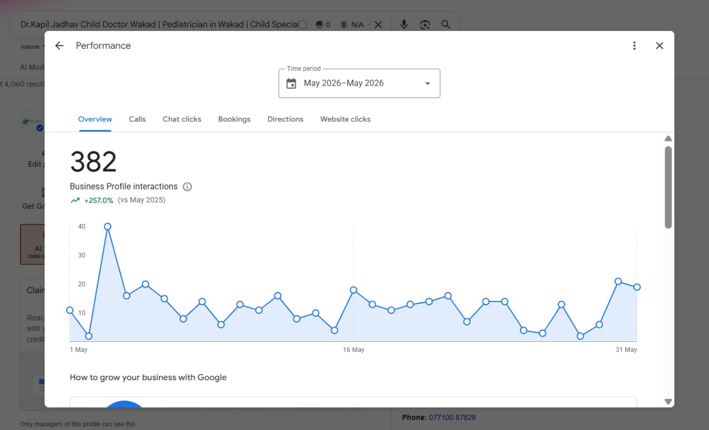Click the magnifier search icon

click(x=445, y=24)
